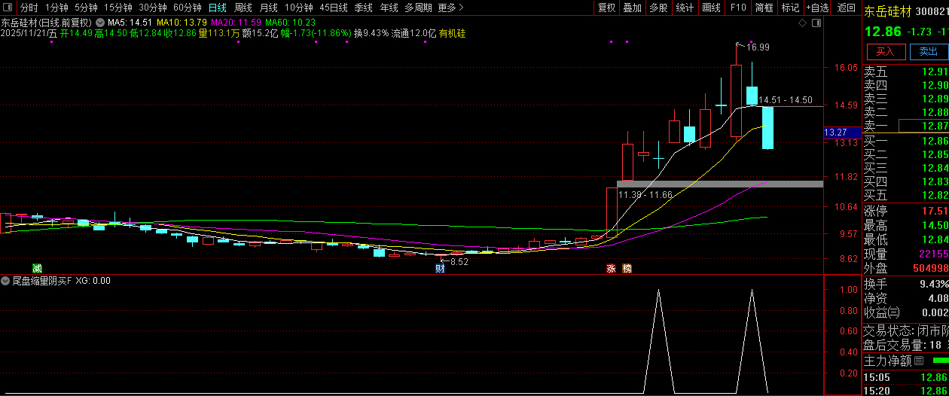The image size is (949, 396).
Task: Open 多周期 multi-period view
Action: [x=418, y=8]
